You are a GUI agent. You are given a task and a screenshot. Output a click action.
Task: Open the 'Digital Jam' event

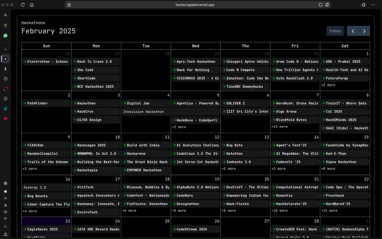[146, 103]
